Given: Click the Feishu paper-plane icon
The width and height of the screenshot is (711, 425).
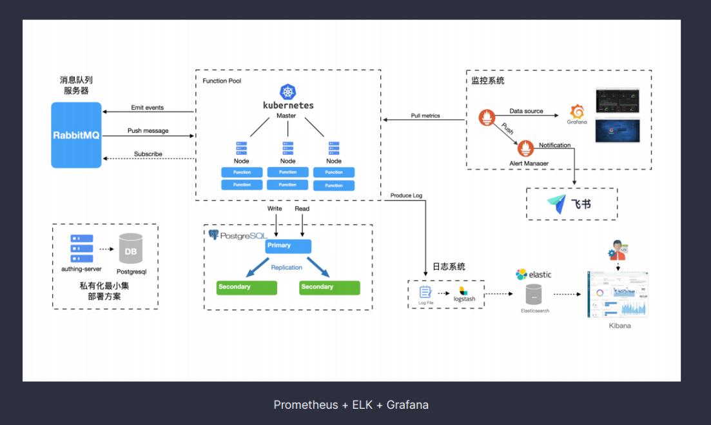Looking at the screenshot, I should 556,204.
